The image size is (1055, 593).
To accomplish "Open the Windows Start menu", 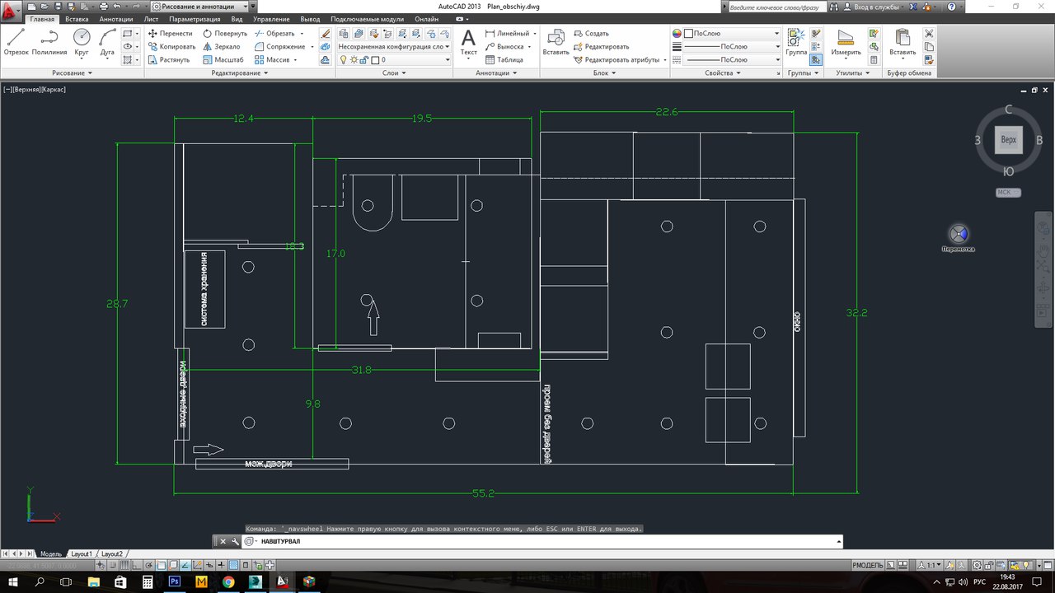I will click(x=12, y=581).
